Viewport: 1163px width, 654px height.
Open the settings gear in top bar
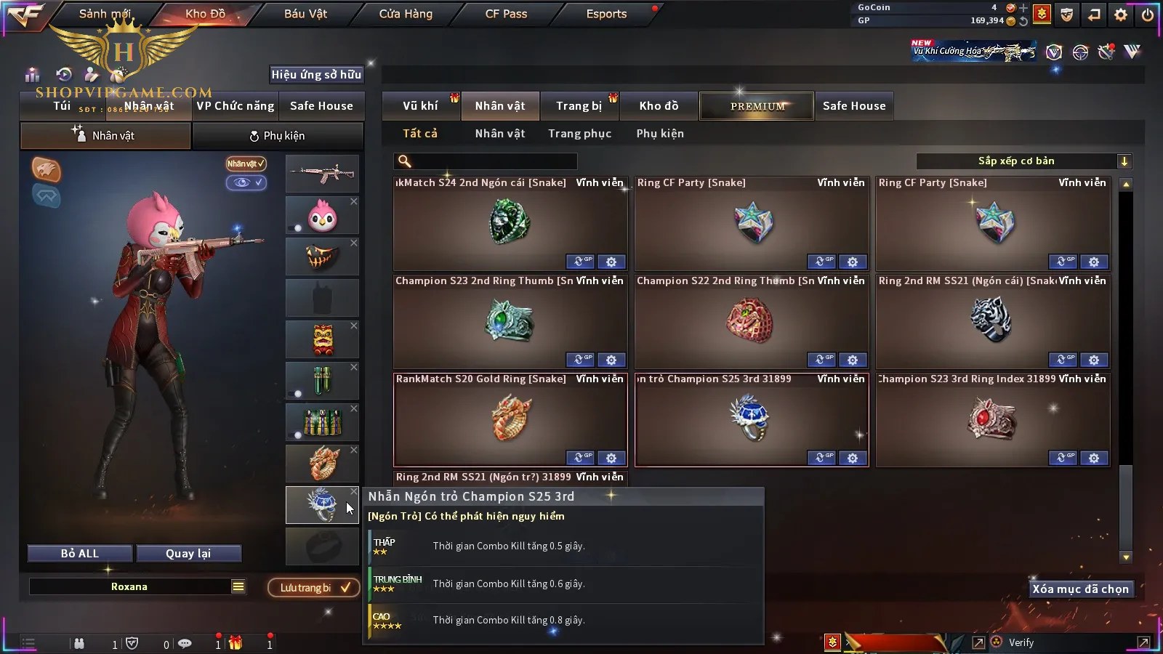coord(1121,15)
